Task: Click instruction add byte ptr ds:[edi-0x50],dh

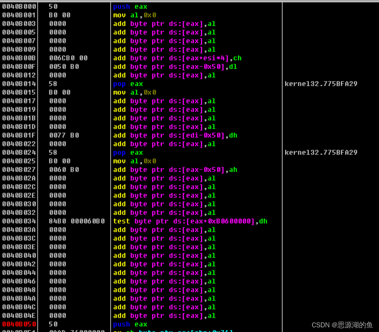Action: [175, 136]
